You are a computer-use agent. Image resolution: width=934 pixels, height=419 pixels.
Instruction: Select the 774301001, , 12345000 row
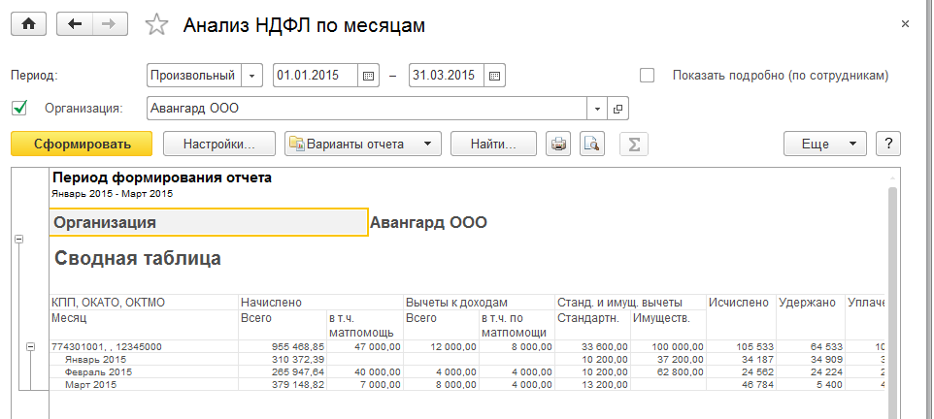coord(144,346)
